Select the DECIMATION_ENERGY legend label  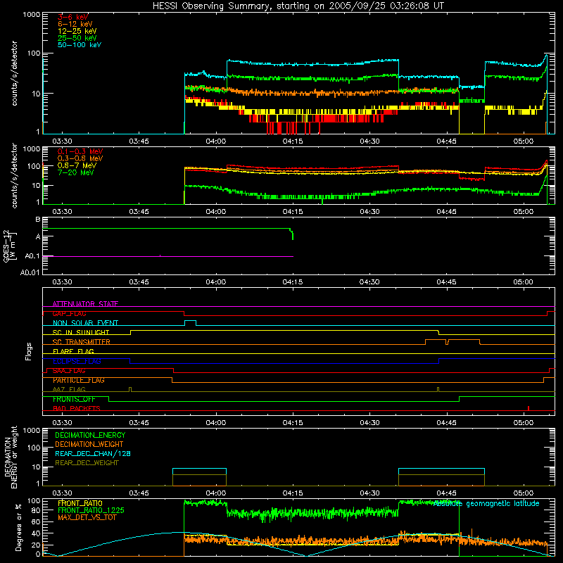[90, 435]
